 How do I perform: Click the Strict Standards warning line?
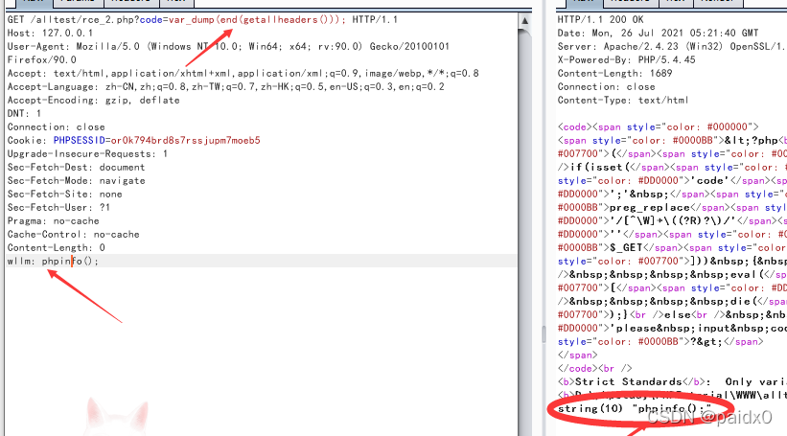[672, 381]
